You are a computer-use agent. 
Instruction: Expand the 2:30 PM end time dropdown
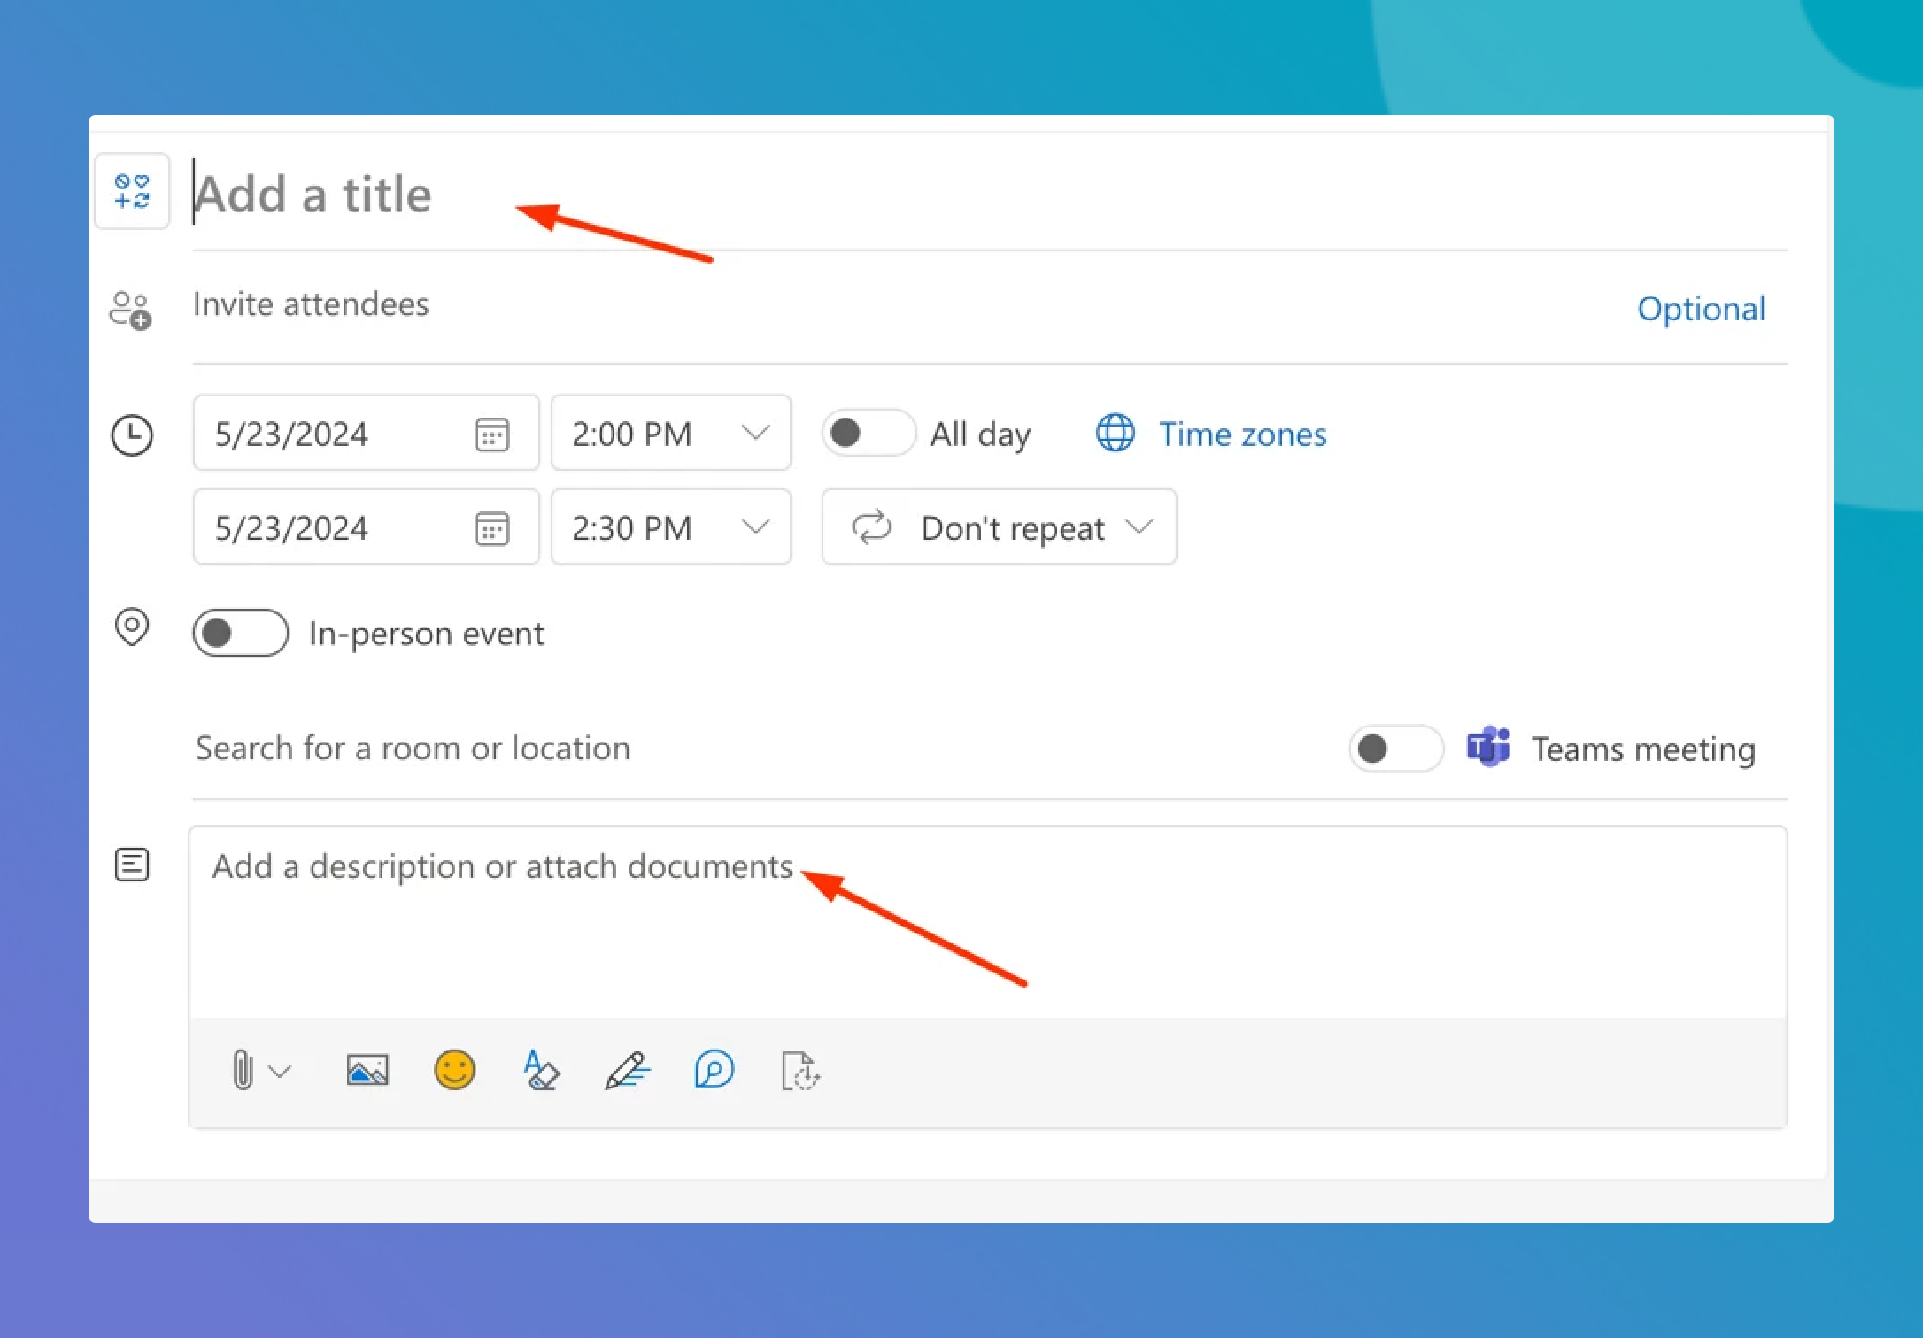tap(755, 527)
